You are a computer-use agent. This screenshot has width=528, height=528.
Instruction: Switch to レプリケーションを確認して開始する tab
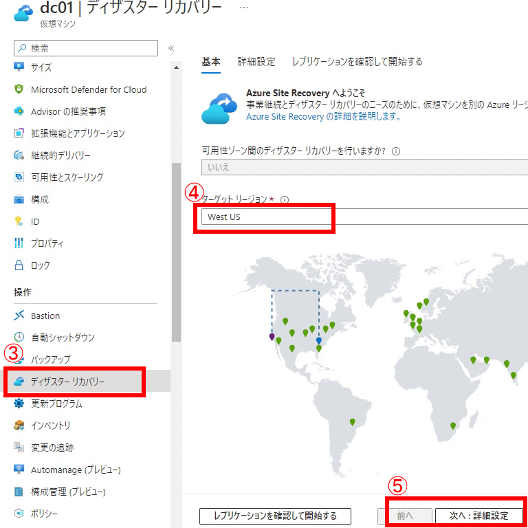tap(357, 62)
